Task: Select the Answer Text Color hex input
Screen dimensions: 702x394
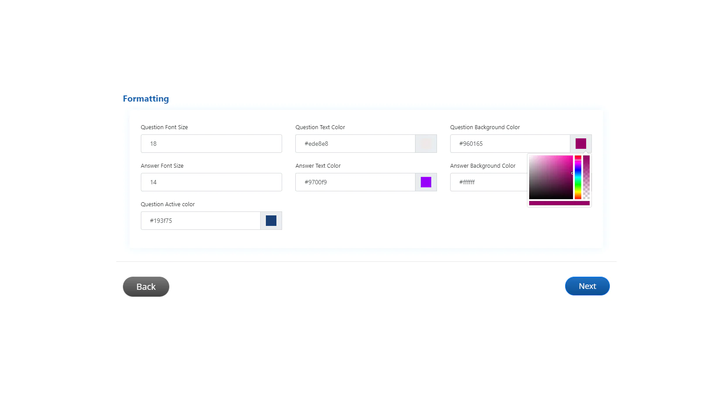Action: pyautogui.click(x=355, y=182)
